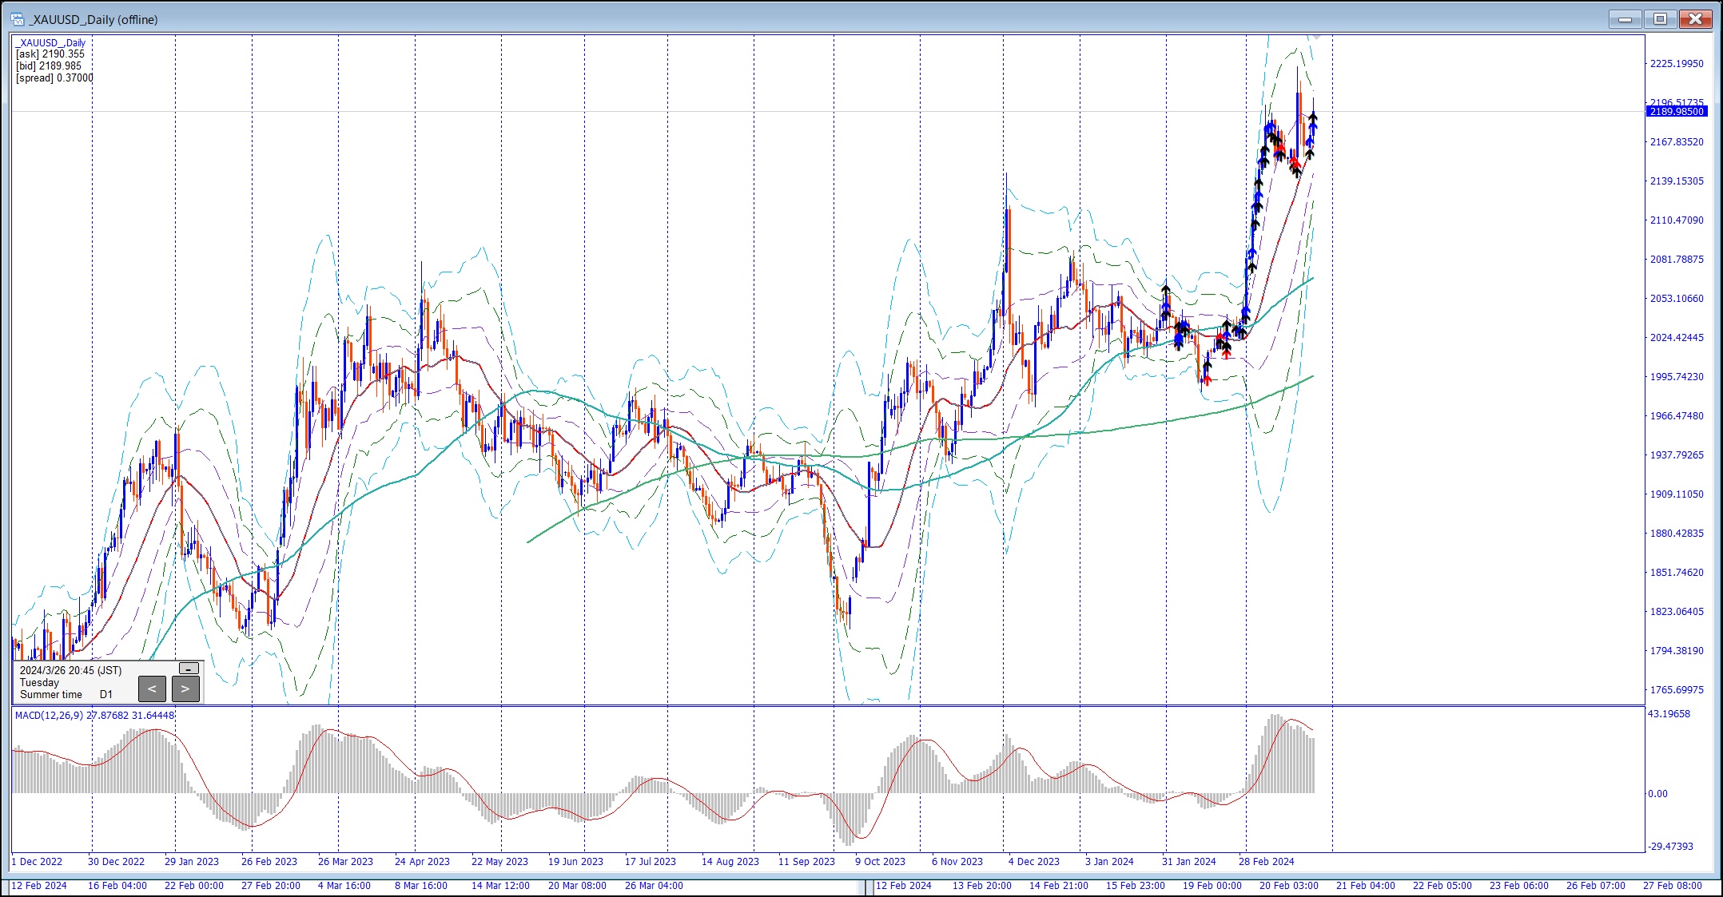Click the MACD 0.00 level scale label
The height and width of the screenshot is (897, 1723).
coord(1657,794)
